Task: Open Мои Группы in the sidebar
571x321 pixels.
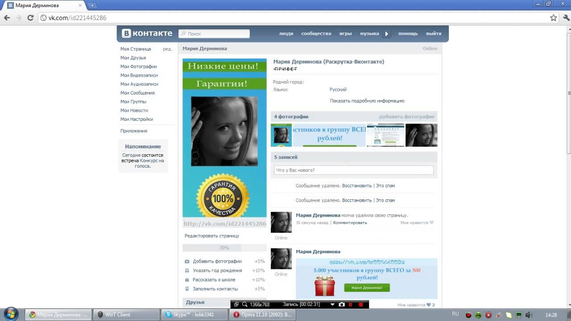Action: click(133, 102)
